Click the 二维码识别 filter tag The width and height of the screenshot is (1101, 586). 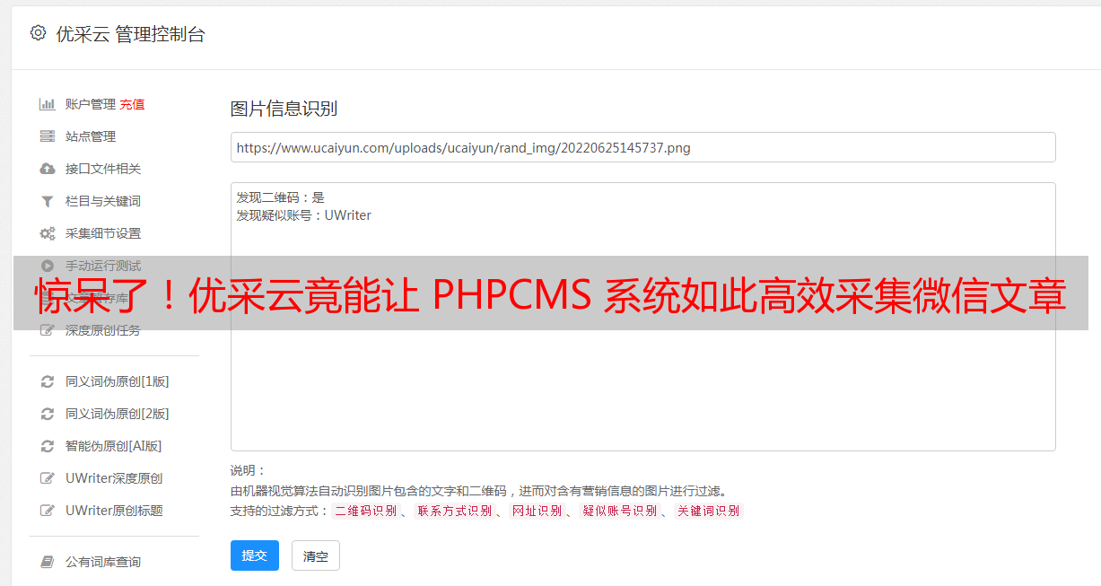[365, 511]
